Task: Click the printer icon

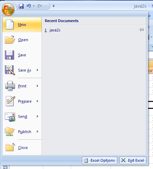Action: (10, 86)
